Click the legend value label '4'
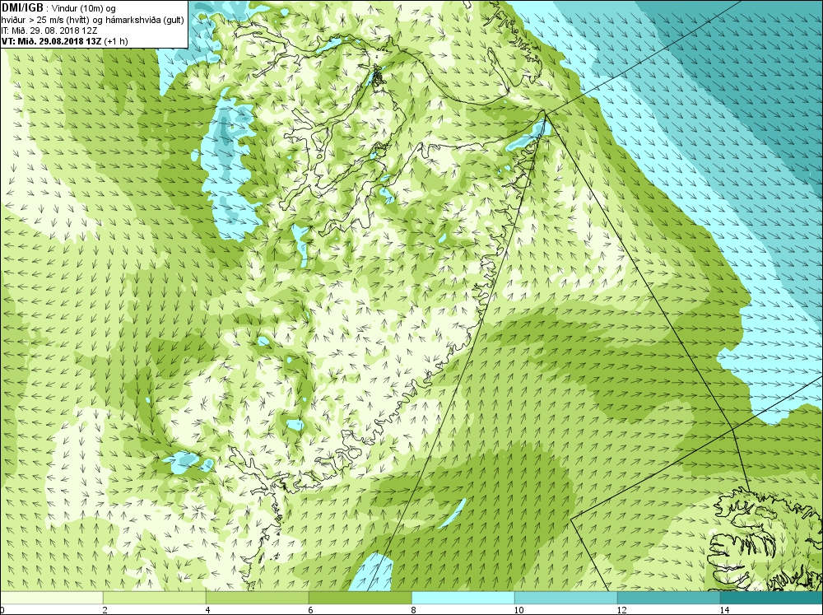The width and height of the screenshot is (823, 615). click(208, 610)
